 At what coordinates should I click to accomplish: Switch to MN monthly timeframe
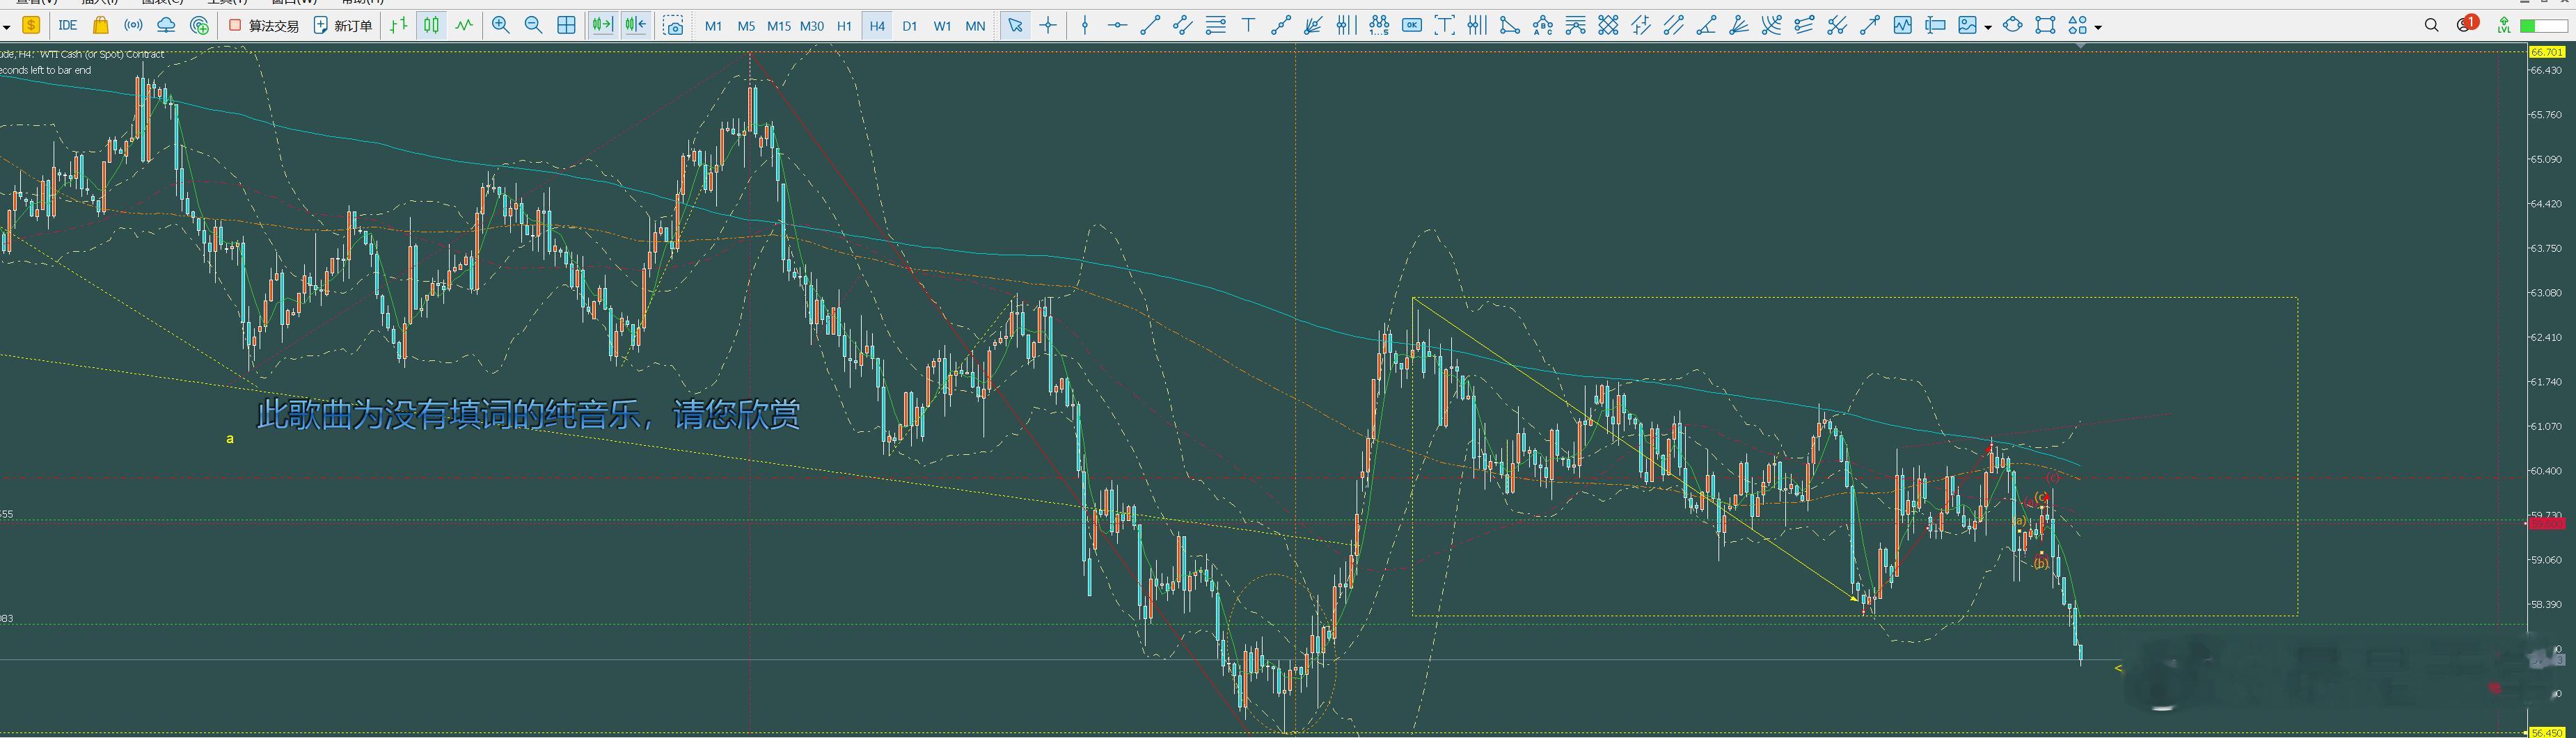[x=975, y=26]
